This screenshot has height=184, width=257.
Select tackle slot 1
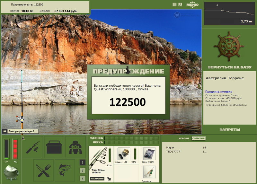tap(83, 162)
